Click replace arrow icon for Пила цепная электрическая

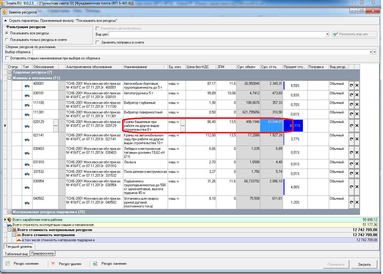351,173
